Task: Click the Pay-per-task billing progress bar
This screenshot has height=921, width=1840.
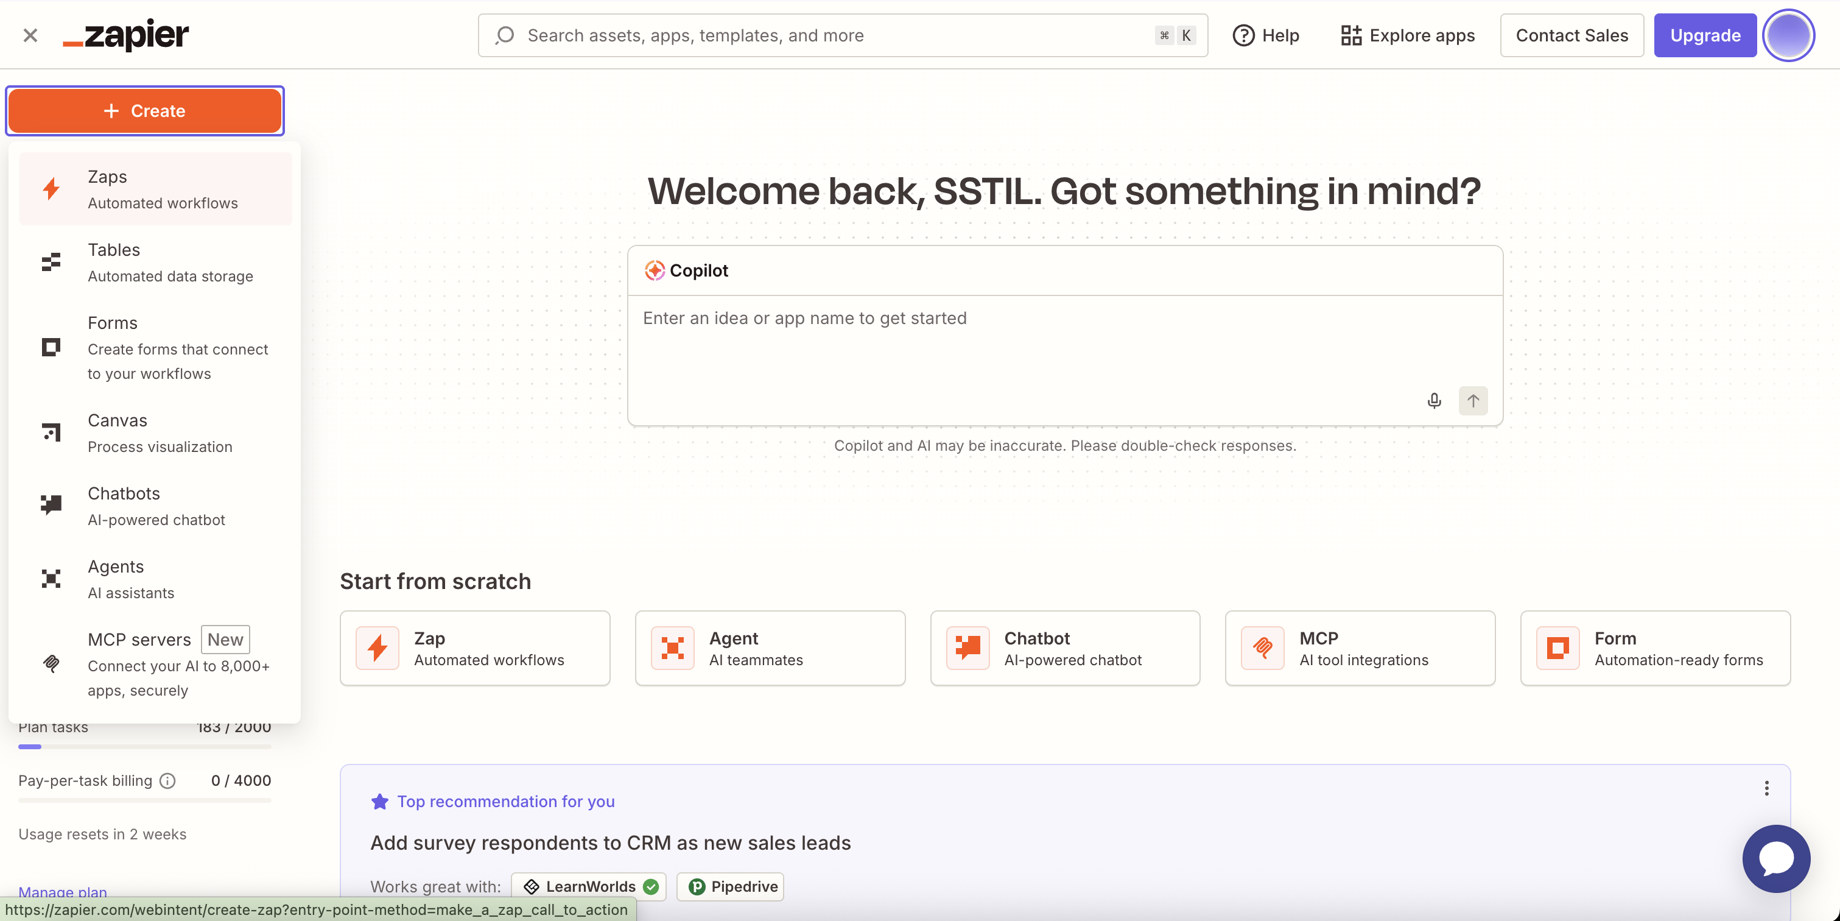Action: pos(144,800)
